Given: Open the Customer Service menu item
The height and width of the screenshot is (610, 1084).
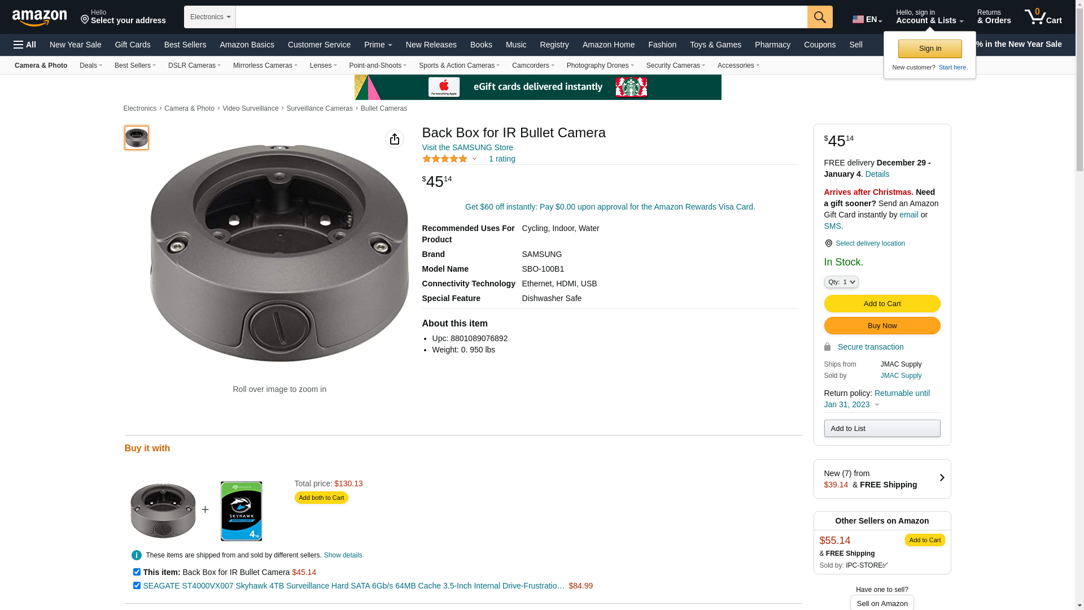Looking at the screenshot, I should tap(319, 45).
